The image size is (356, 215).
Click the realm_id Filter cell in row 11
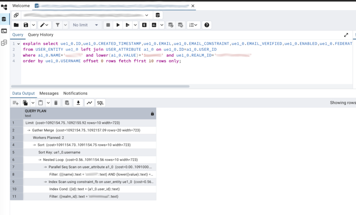(89, 197)
